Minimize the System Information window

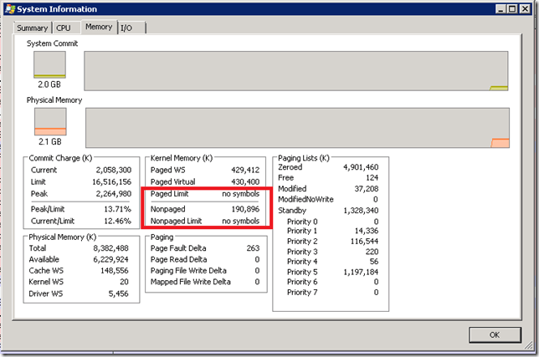tap(495, 9)
